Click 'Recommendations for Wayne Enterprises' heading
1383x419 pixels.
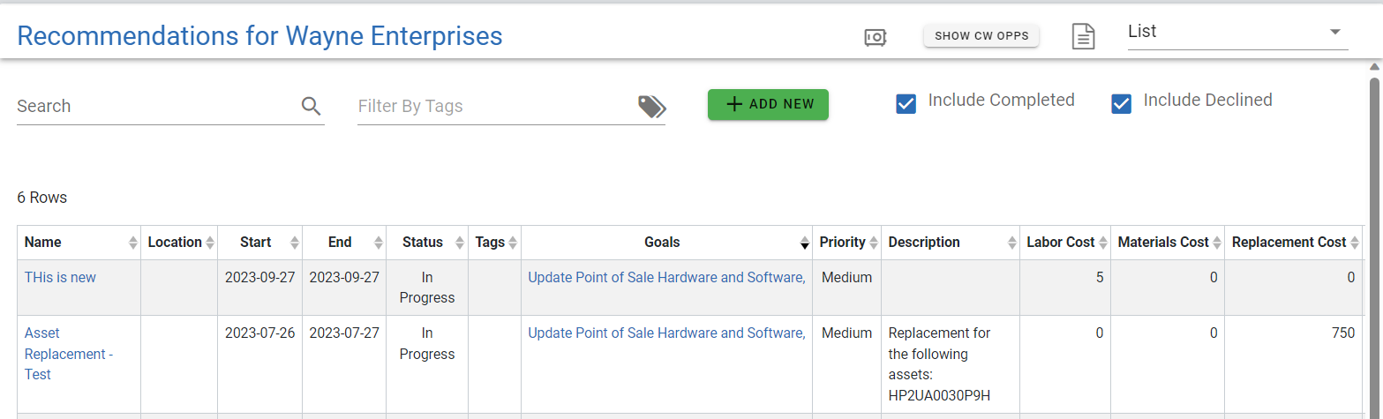[x=259, y=36]
